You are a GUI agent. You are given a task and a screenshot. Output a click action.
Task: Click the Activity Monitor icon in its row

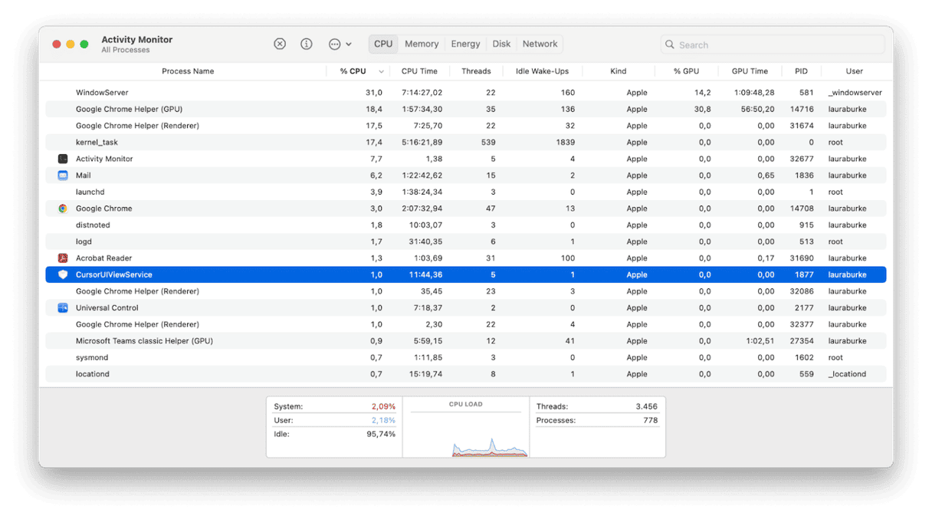(62, 158)
